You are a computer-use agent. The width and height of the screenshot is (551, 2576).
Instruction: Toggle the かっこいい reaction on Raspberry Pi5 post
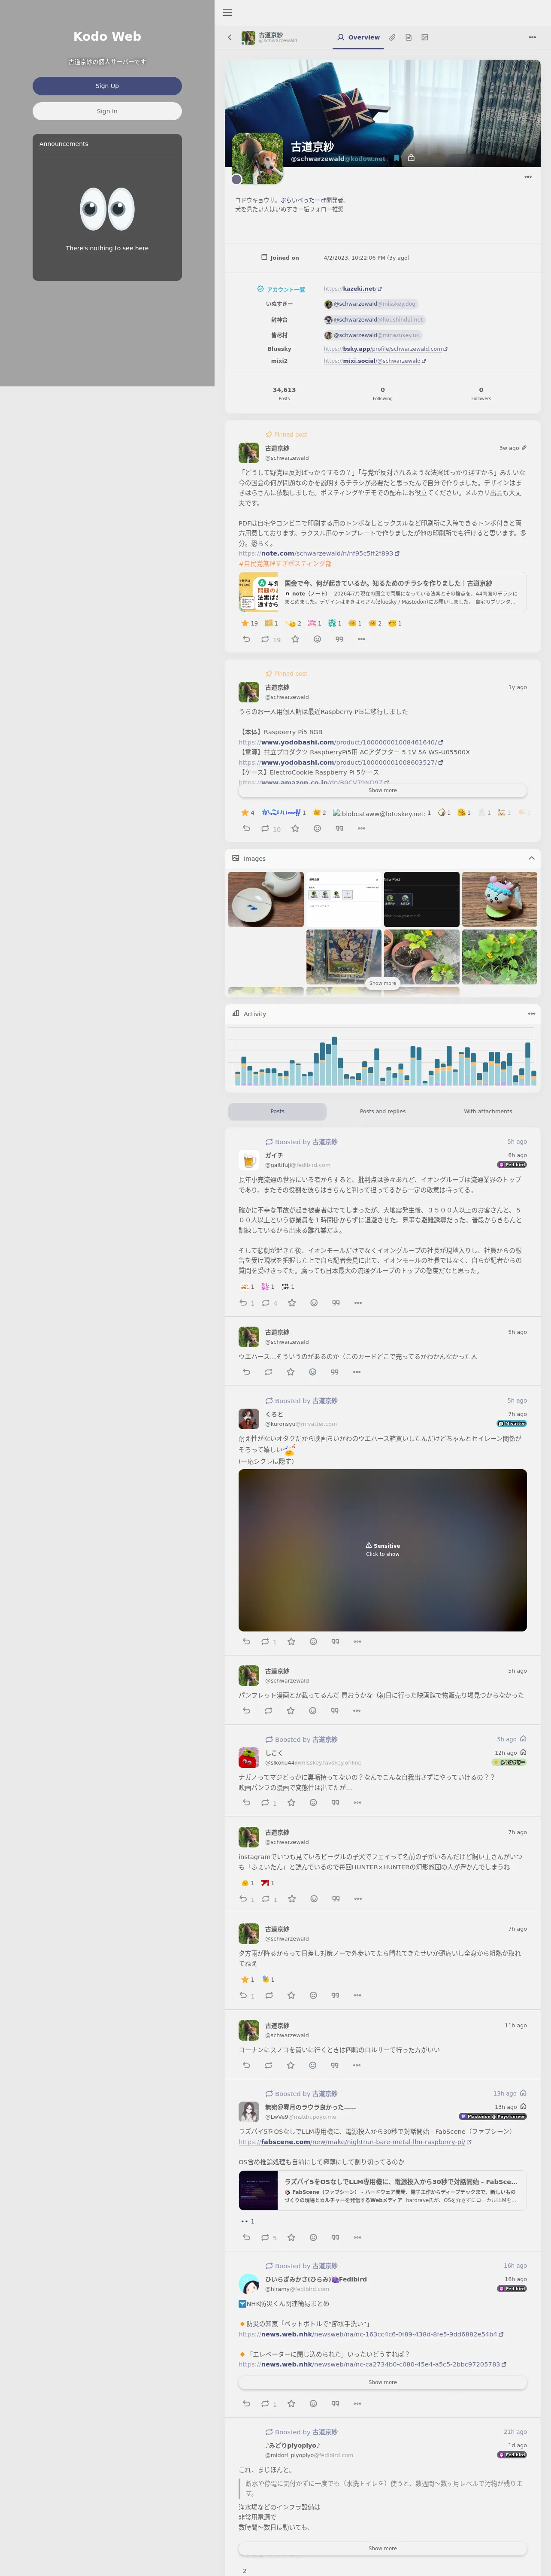[284, 813]
